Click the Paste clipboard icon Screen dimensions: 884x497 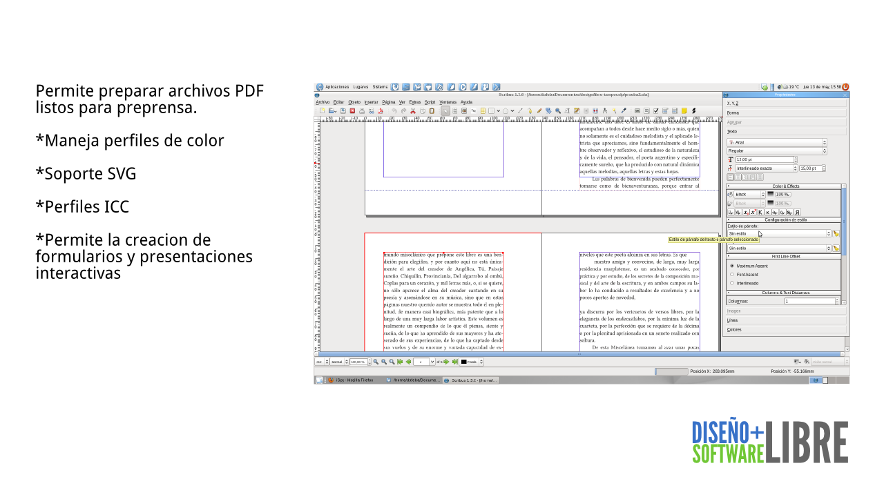coord(432,110)
